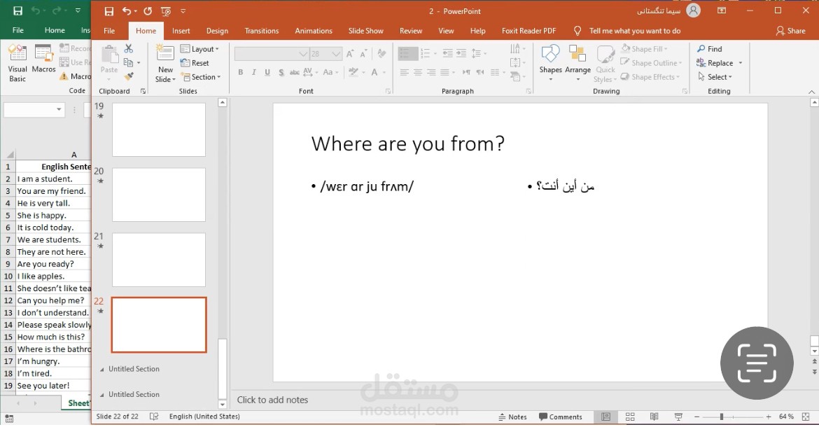The width and height of the screenshot is (819, 427).
Task: Toggle Strikethrough formatting
Action: [295, 72]
